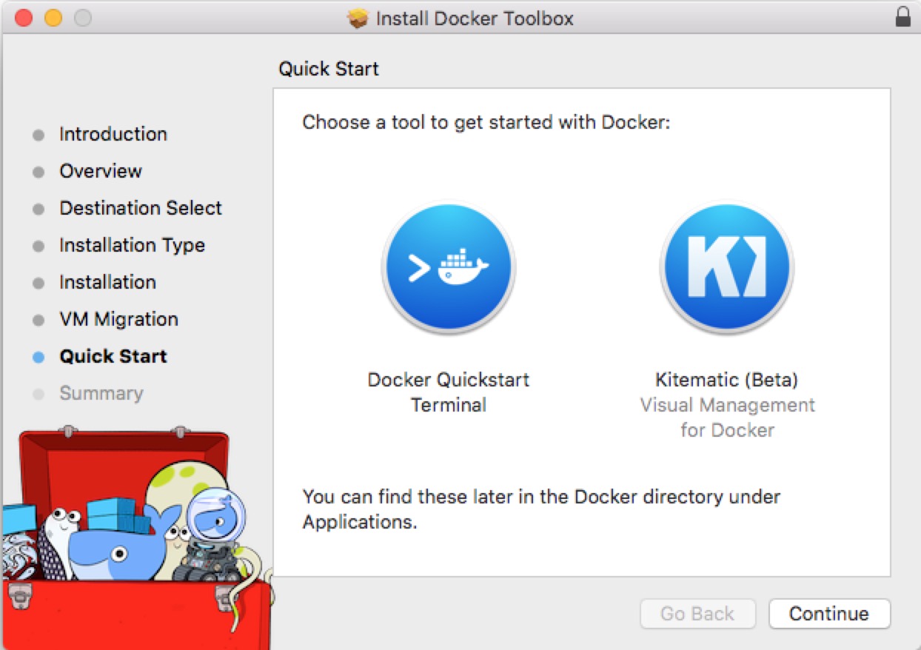
Task: Click the Docker Toolbox package icon in title bar
Action: (355, 18)
